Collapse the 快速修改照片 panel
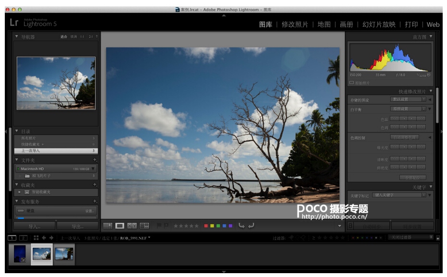Viewport: 447px width, 277px height. pyautogui.click(x=431, y=91)
